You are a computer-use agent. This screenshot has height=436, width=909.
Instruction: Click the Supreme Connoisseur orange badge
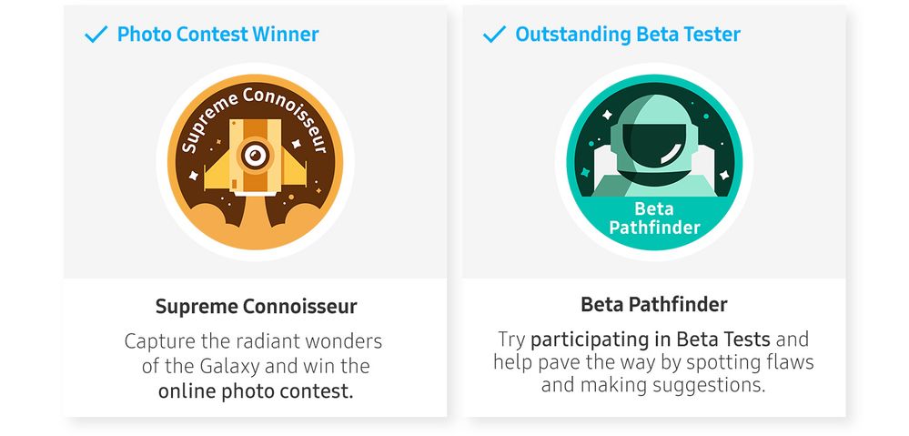[x=255, y=162]
